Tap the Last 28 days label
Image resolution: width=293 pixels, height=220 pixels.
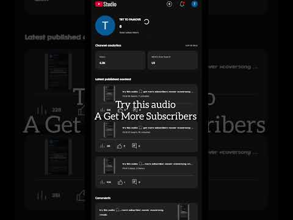[192, 45]
